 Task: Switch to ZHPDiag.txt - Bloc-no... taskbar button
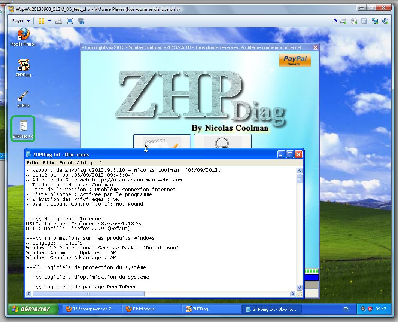pyautogui.click(x=272, y=309)
